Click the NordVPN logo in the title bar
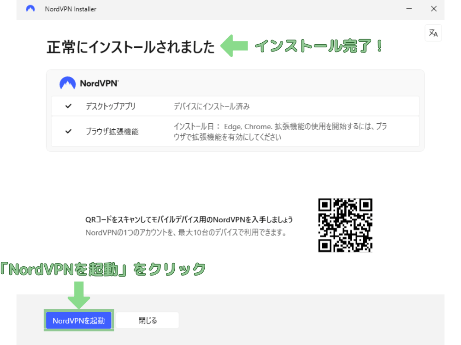461x345 pixels. click(x=30, y=9)
